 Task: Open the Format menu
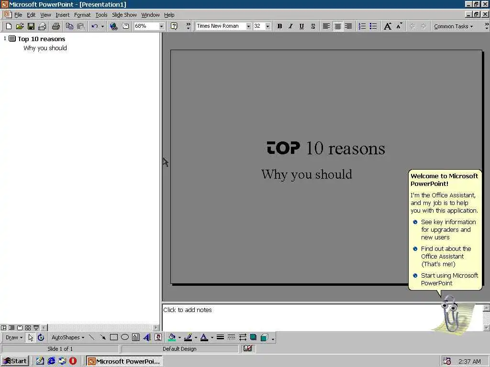pos(82,15)
